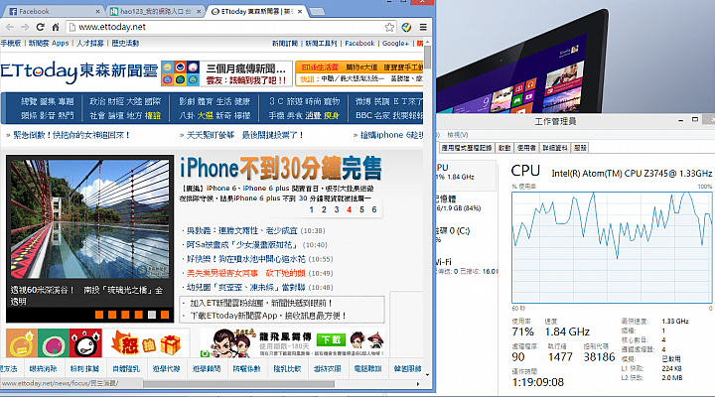Image resolution: width=715 pixels, height=397 pixels.
Task: Open the 檢視(V) menu in Task Manager
Action: [458, 135]
